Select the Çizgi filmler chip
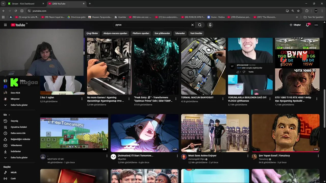This screenshot has width=326, height=183. coord(92,33)
